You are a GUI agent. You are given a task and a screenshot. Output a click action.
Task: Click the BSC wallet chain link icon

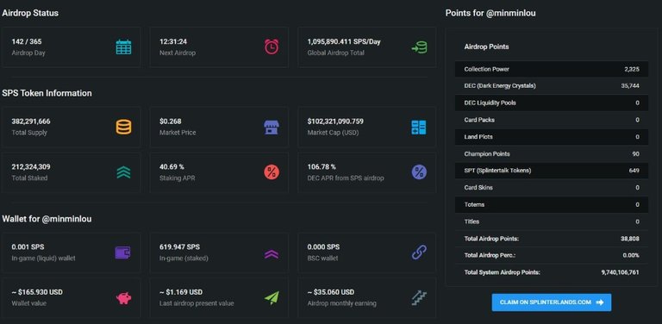click(419, 252)
